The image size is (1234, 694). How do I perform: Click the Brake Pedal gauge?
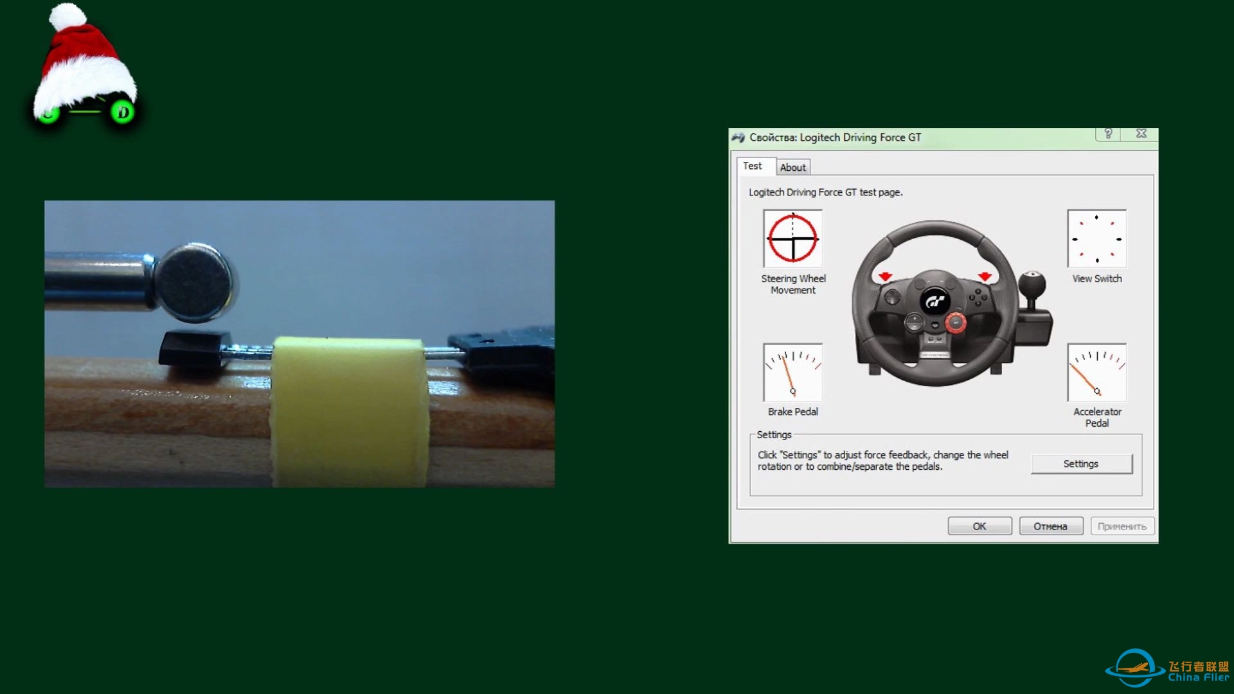click(792, 373)
